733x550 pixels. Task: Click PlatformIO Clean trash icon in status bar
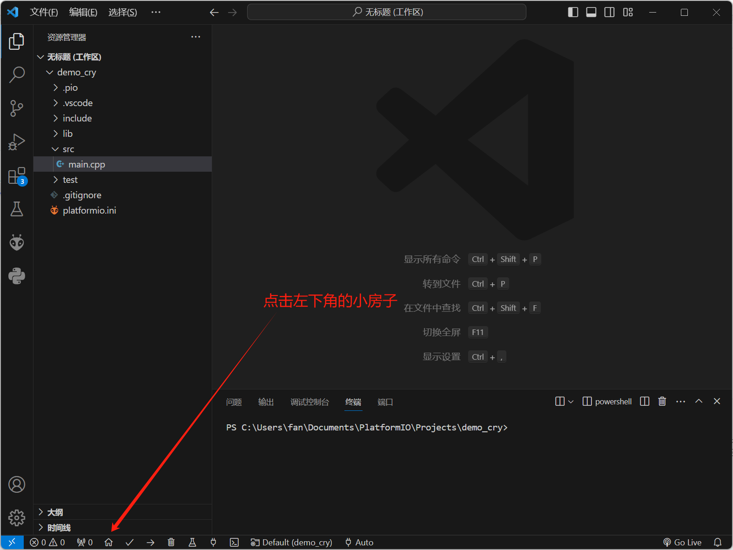(x=171, y=542)
